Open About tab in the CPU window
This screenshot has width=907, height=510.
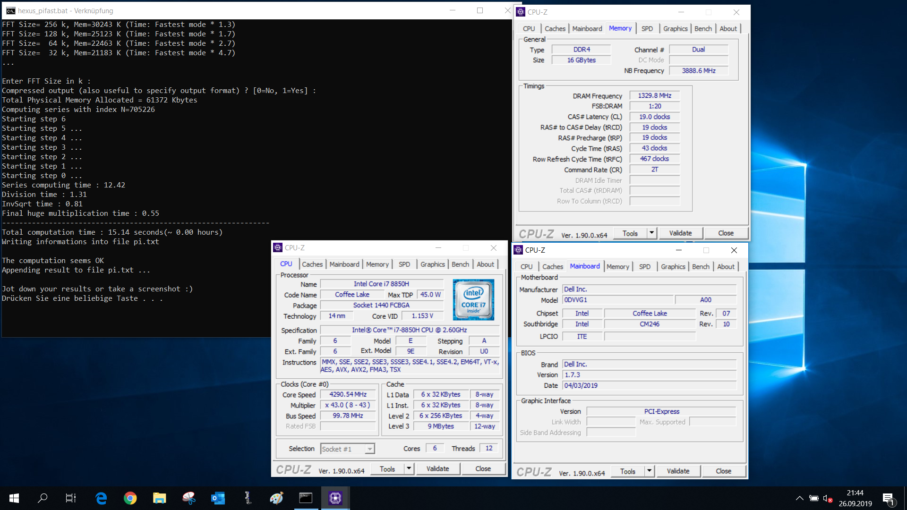[486, 264]
